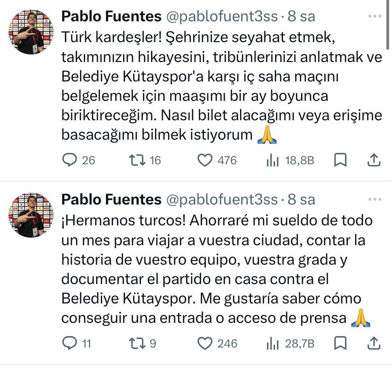The width and height of the screenshot is (392, 374).
Task: Open Pablo Fuentes avatar on the second tweet
Action: pyautogui.click(x=32, y=214)
